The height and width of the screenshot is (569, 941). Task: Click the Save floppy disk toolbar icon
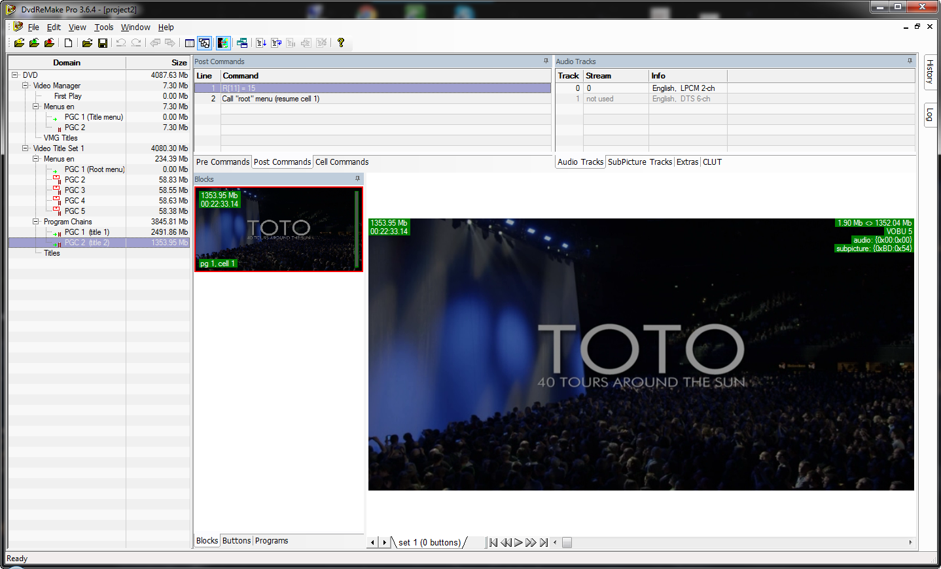click(x=103, y=43)
